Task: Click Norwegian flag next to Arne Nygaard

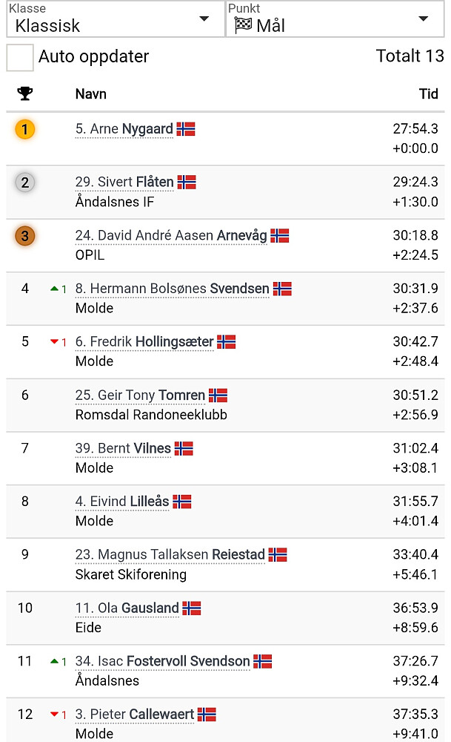Action: [x=186, y=129]
